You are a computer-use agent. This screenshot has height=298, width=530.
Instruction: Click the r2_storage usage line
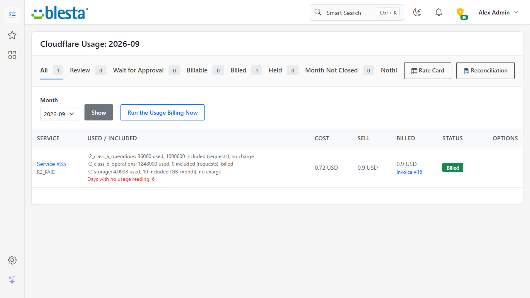[154, 172]
